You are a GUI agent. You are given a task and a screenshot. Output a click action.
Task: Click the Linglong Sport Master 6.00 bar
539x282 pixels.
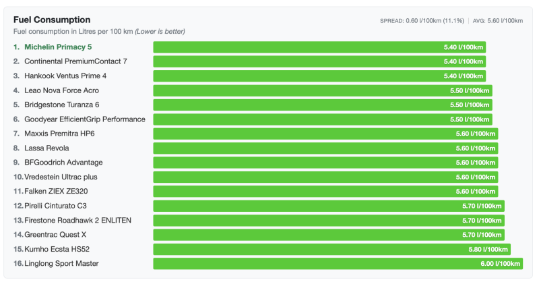338,263
